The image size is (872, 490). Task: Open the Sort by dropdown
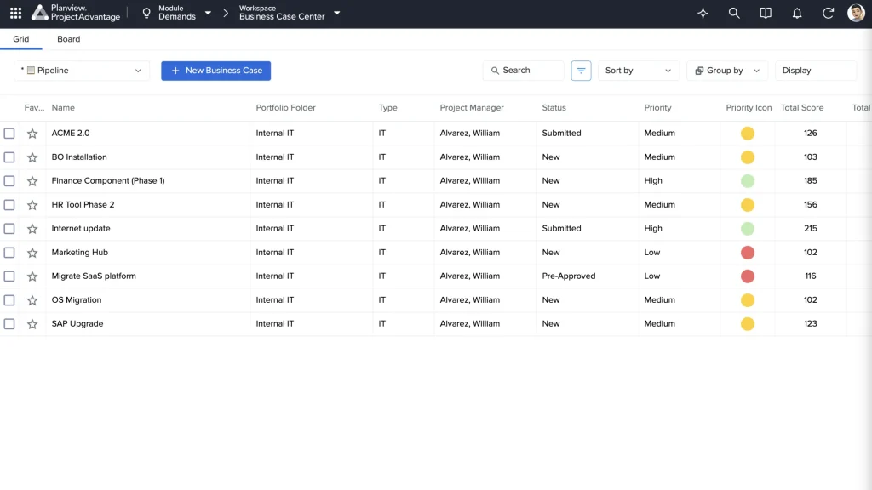pyautogui.click(x=639, y=71)
